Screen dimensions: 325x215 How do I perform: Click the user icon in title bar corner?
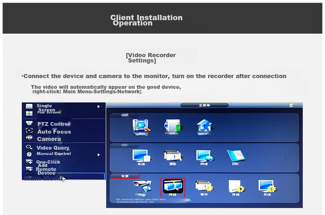tap(291, 105)
